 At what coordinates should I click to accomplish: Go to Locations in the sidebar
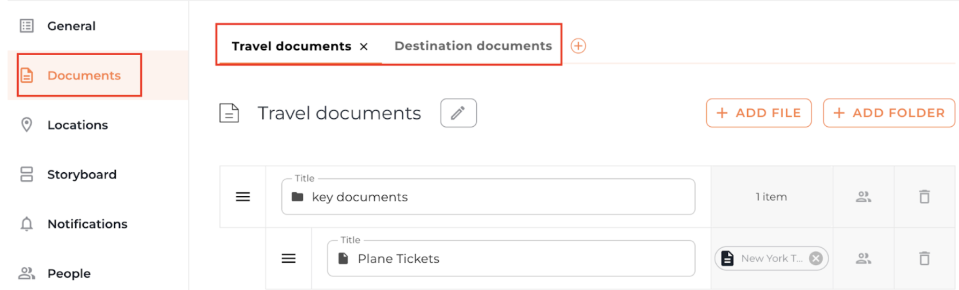(x=77, y=125)
